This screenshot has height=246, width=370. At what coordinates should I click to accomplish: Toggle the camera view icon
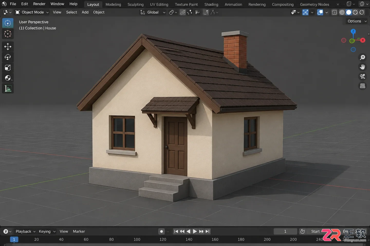click(x=363, y=76)
